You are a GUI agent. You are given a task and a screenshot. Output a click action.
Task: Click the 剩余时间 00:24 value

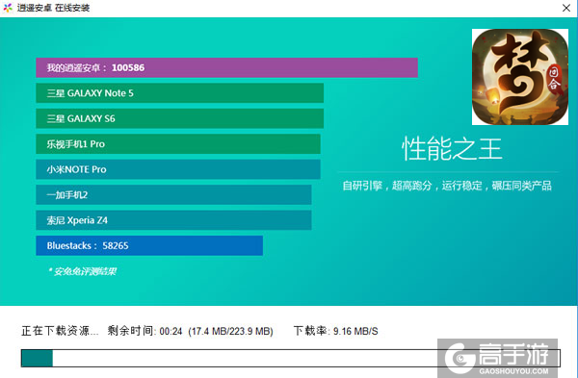(x=144, y=331)
